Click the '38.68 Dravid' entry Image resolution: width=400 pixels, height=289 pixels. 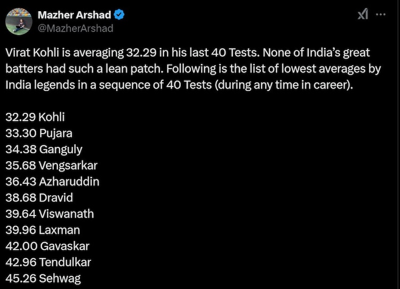click(39, 197)
